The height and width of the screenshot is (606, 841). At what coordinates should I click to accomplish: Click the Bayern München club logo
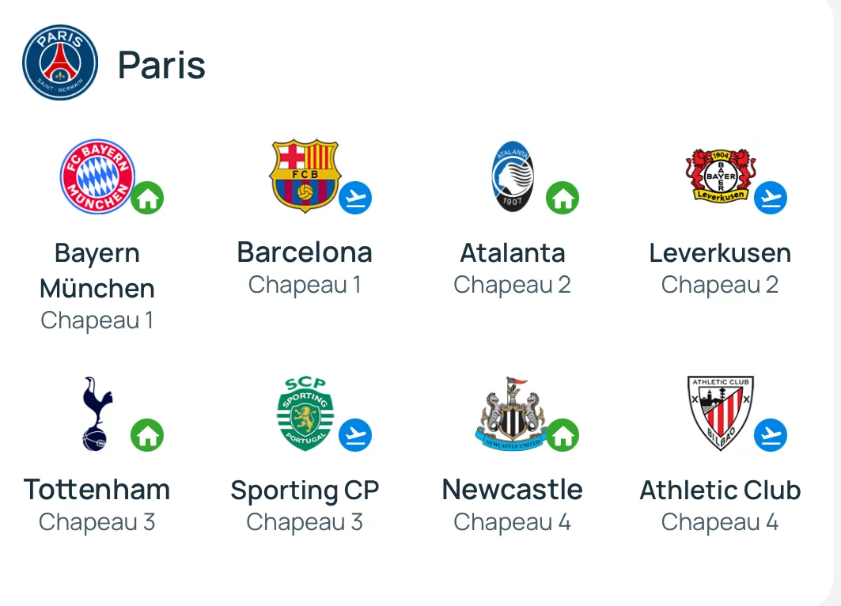[x=97, y=176]
